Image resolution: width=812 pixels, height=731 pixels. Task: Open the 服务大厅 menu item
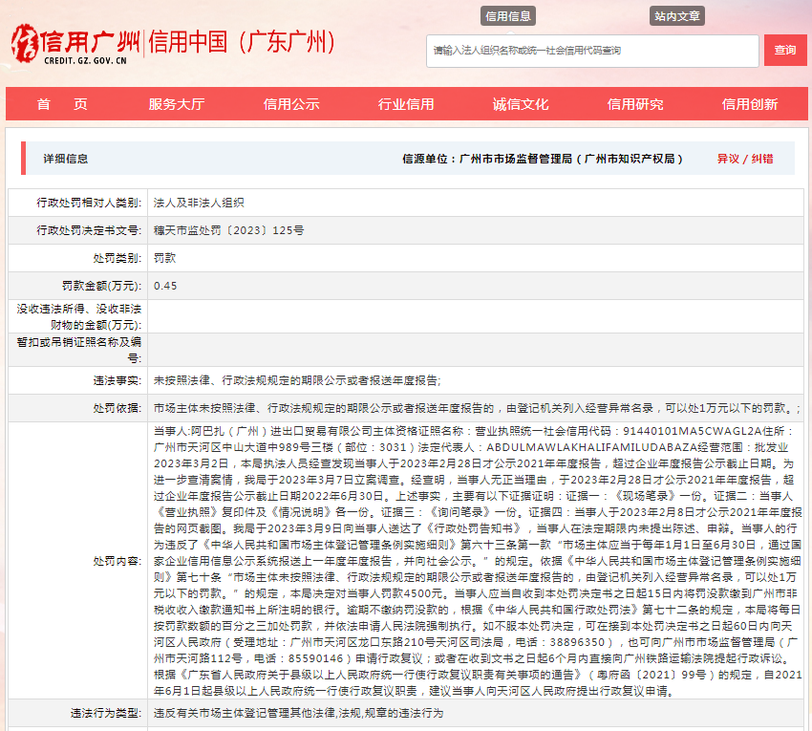point(177,104)
